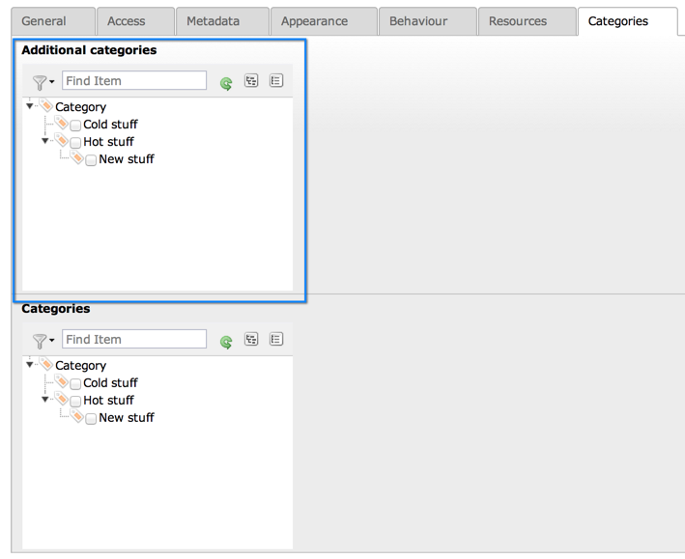Click tag icon beside Cold stuff in Additional categories

pyautogui.click(x=62, y=124)
